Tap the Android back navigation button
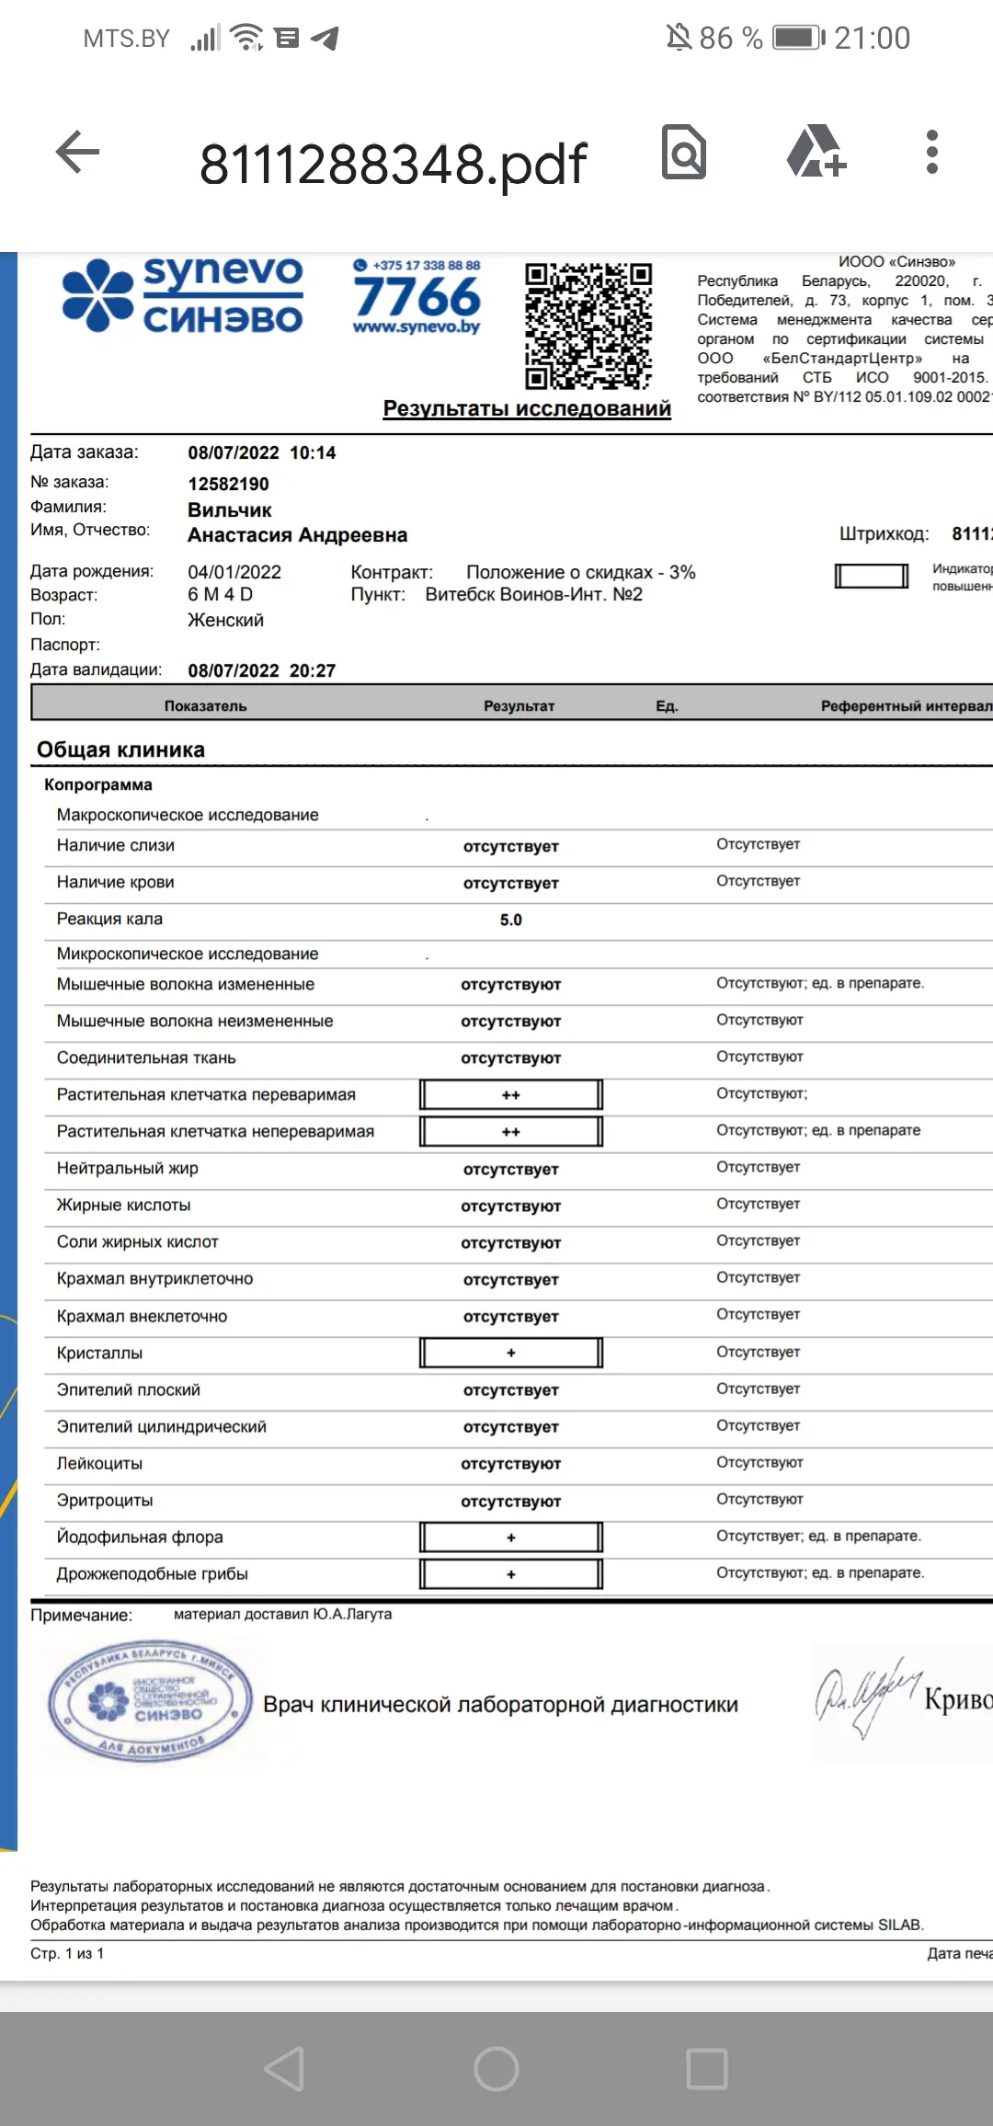 pyautogui.click(x=284, y=2069)
